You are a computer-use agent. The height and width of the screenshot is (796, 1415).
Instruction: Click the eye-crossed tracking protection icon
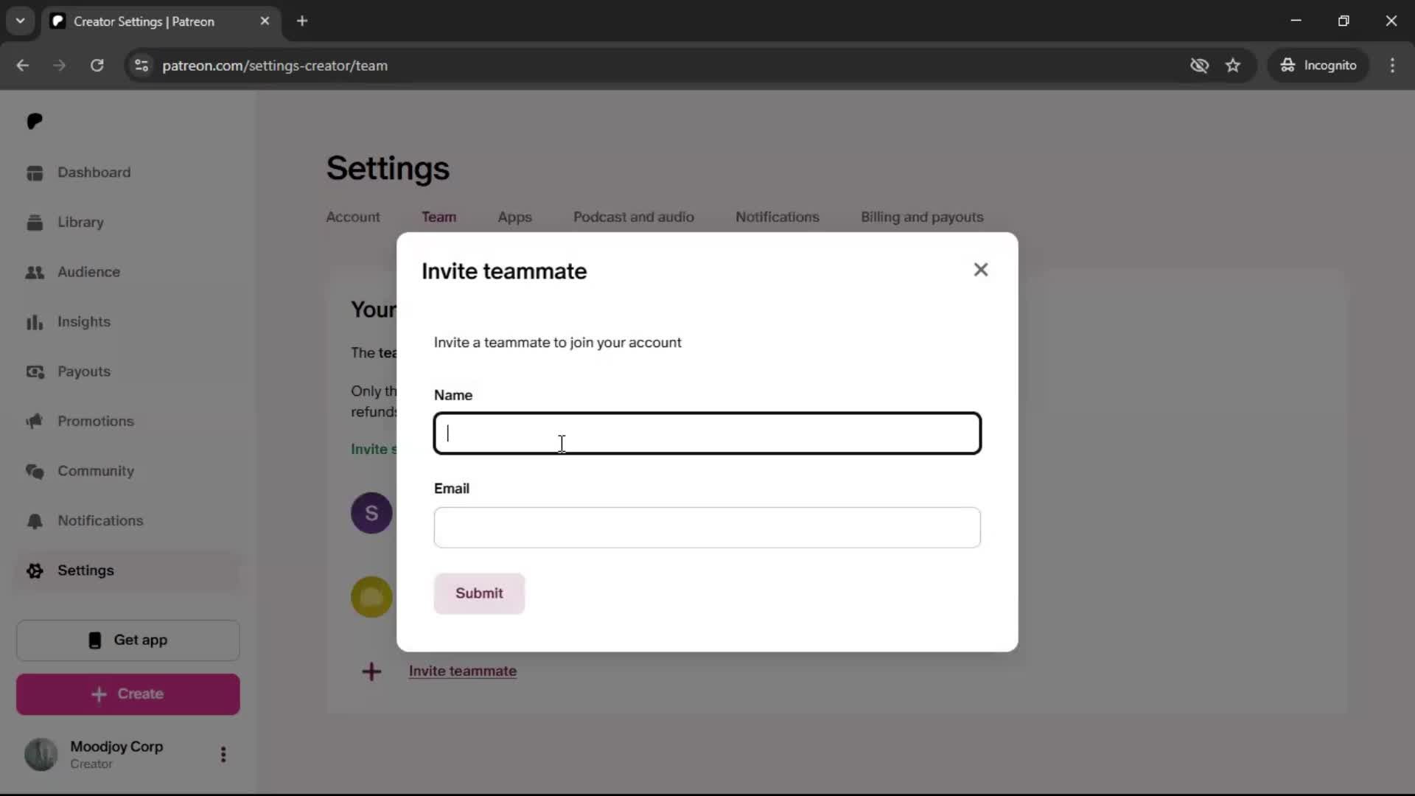point(1198,65)
